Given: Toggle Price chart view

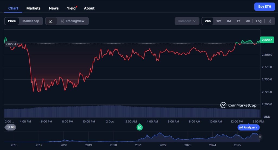Looking at the screenshot, I should (12, 21).
